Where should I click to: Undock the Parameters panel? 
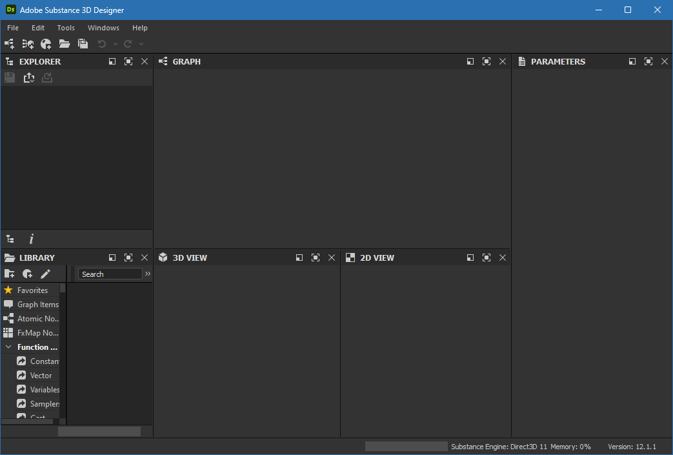tap(632, 61)
